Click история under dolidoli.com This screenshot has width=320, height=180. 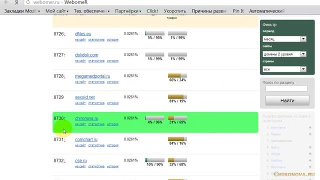point(112,61)
